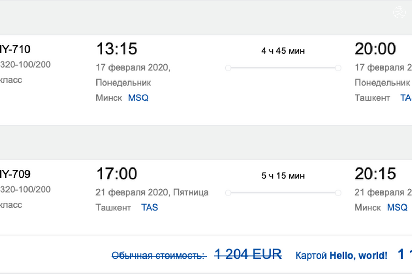This screenshot has height=274, width=412.
Task: Click the start dot of the 5 ч 15 мин route line
Action: click(228, 193)
